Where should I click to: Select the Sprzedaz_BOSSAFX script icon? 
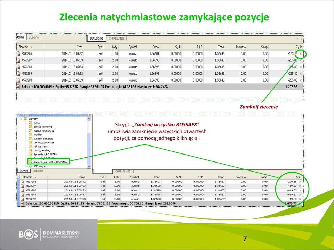[x=31, y=154]
